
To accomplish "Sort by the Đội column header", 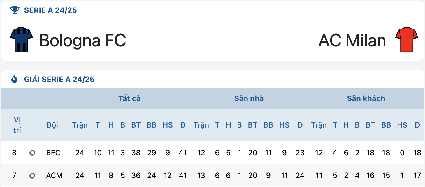I will [52, 125].
